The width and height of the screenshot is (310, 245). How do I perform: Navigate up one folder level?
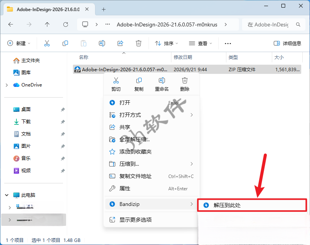(47, 24)
